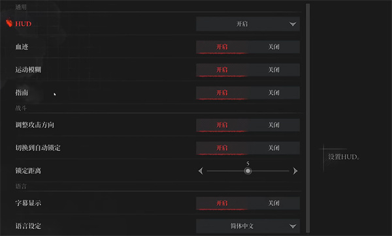Click the left arrow of 锁定距离 slider

click(201, 171)
